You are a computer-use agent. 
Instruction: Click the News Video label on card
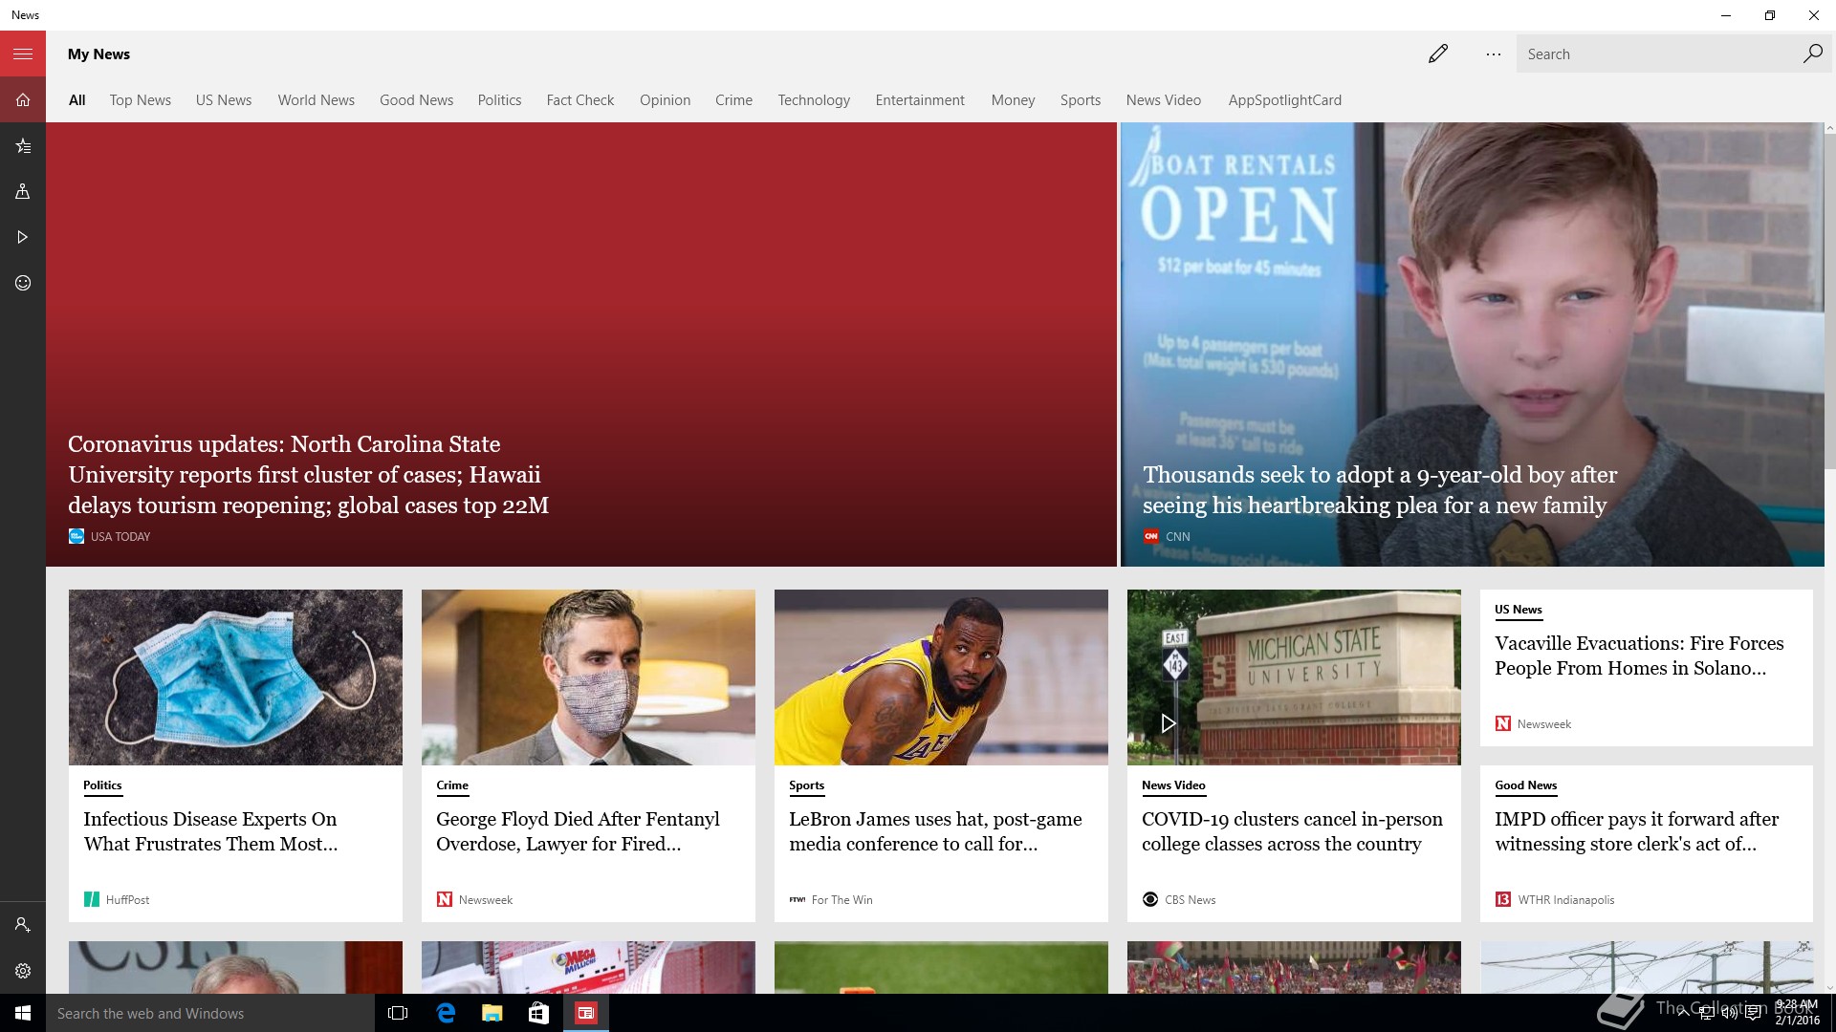pos(1173,785)
